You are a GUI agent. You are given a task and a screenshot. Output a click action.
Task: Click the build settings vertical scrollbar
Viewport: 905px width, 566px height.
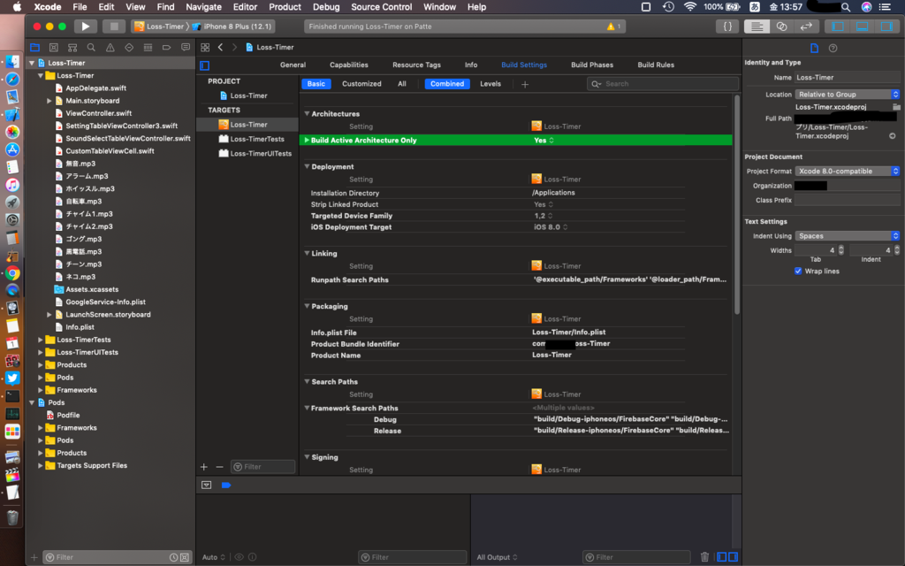(x=737, y=205)
